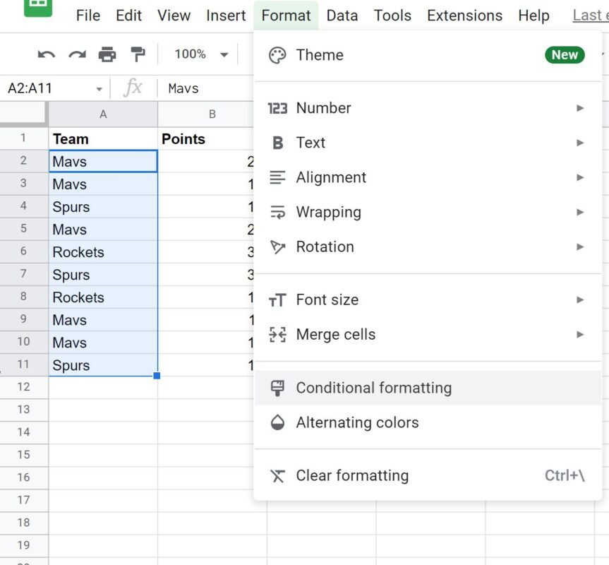
Task: Select row 15 header
Action: click(24, 455)
